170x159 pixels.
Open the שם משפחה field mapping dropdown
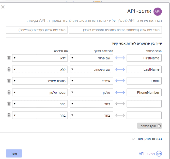[x=92, y=69]
